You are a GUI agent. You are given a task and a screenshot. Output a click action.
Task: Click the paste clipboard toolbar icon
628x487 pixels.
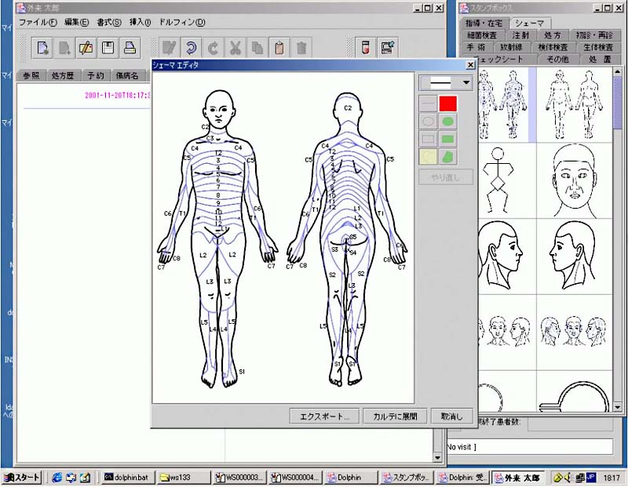(x=279, y=47)
